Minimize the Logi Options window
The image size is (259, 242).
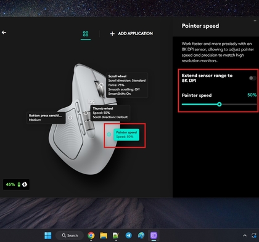[x=255, y=21]
